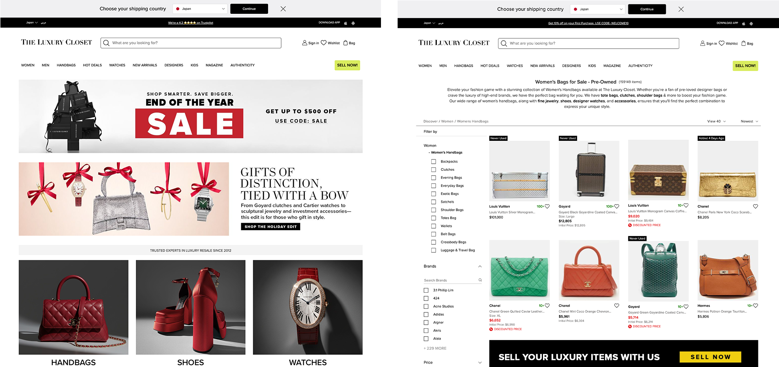Click SHOP THE HOLIDAY EDIT button

(x=270, y=227)
